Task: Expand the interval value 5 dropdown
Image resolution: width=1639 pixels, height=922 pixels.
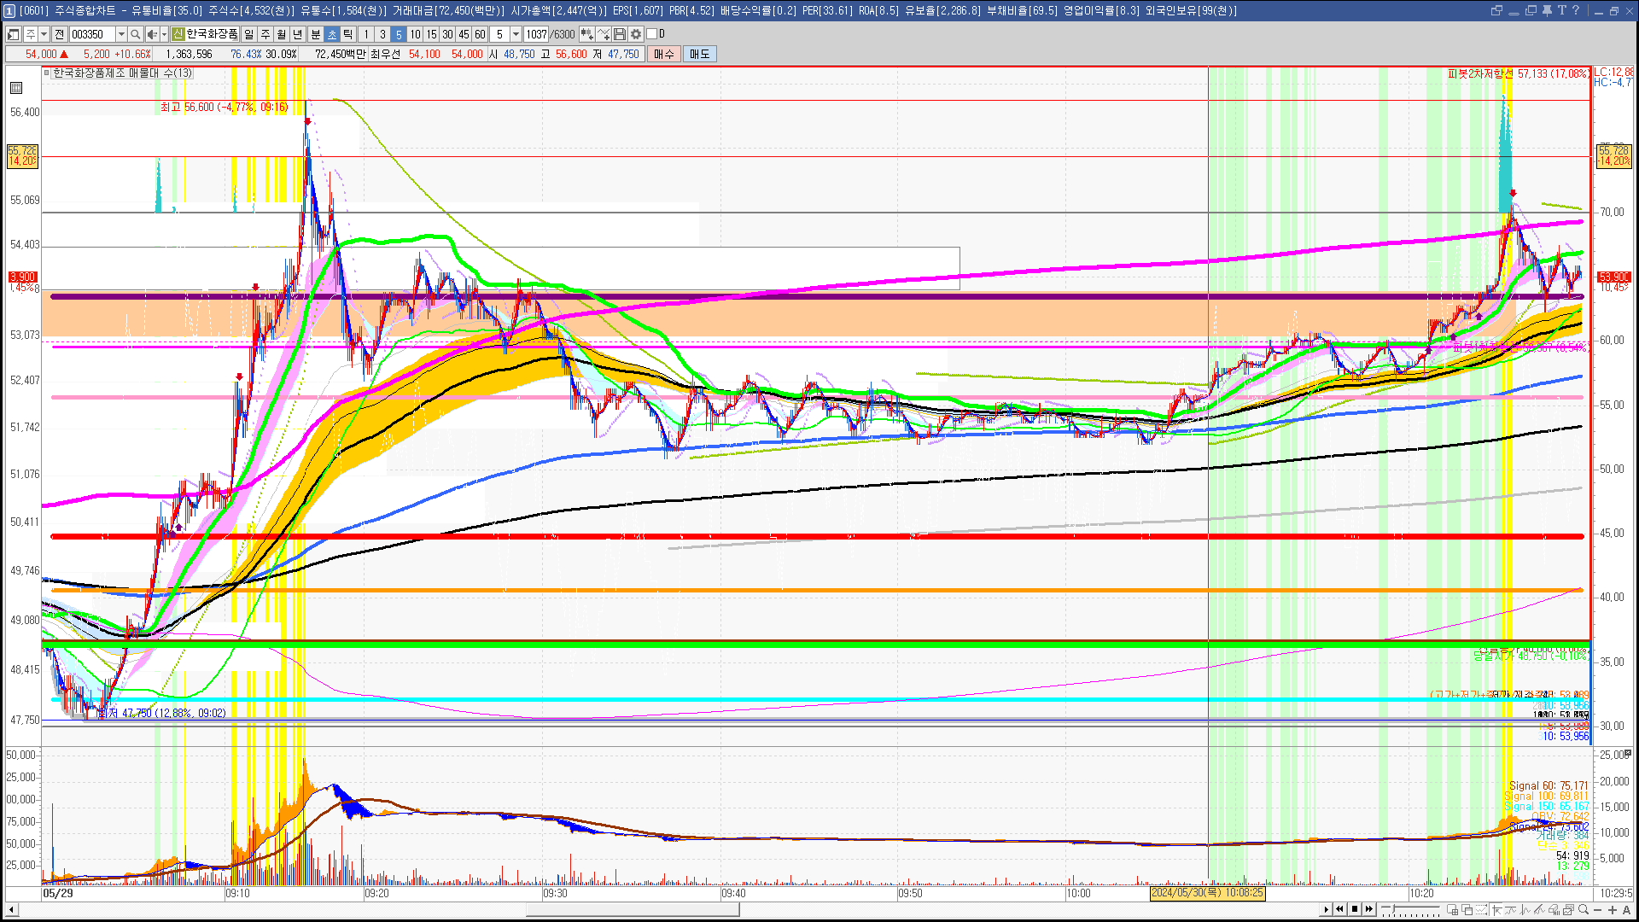Action: coord(516,34)
